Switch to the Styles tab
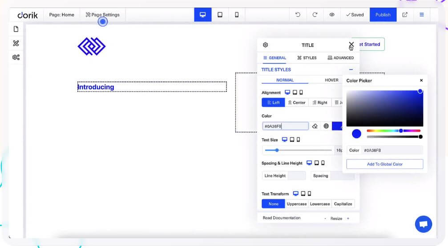Viewport: 448px width, 248px height. [x=307, y=58]
